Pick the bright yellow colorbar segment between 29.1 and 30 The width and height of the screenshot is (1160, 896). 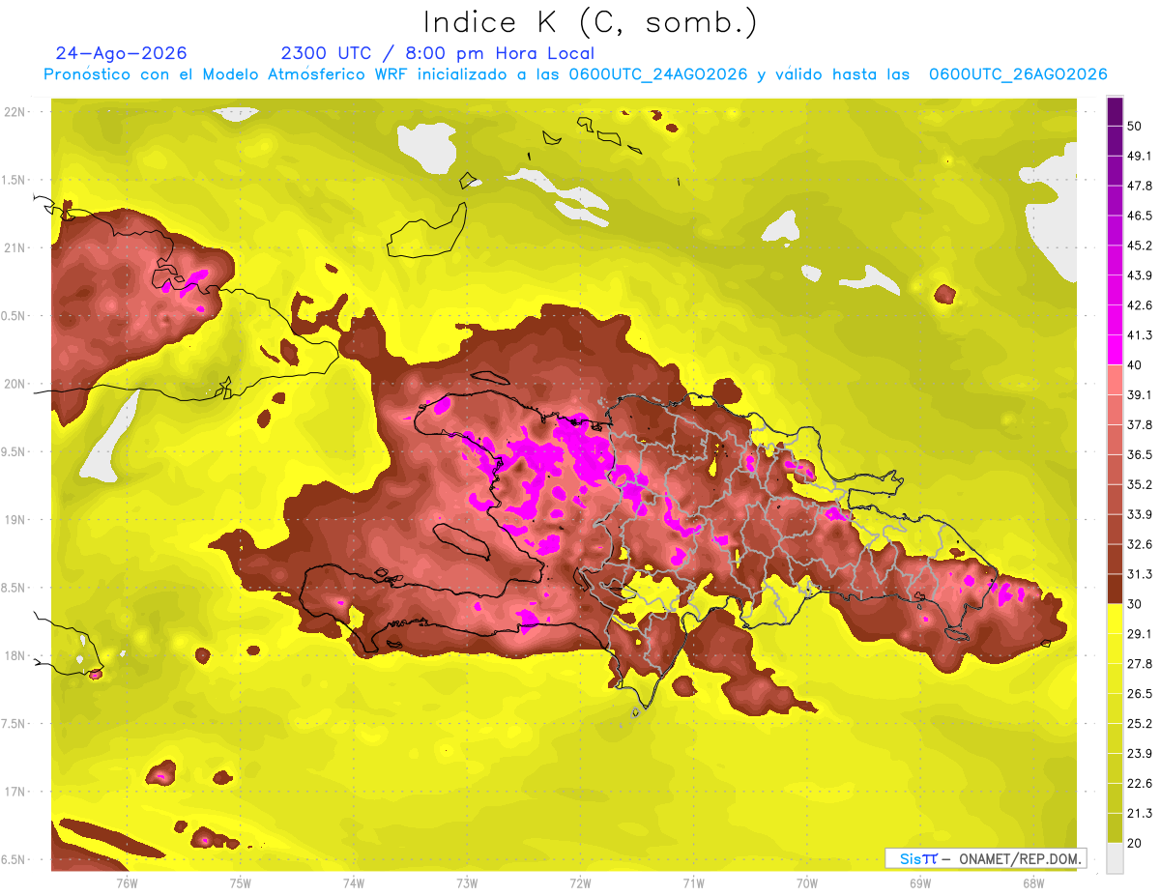tap(1115, 619)
